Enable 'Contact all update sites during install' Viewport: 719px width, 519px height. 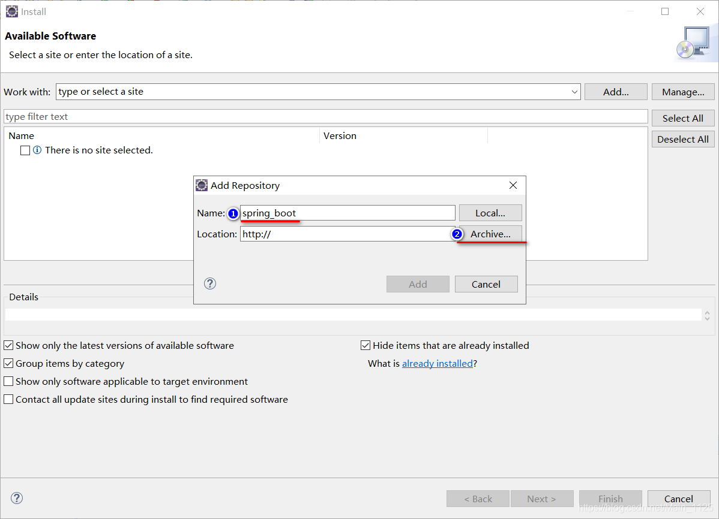(8, 399)
